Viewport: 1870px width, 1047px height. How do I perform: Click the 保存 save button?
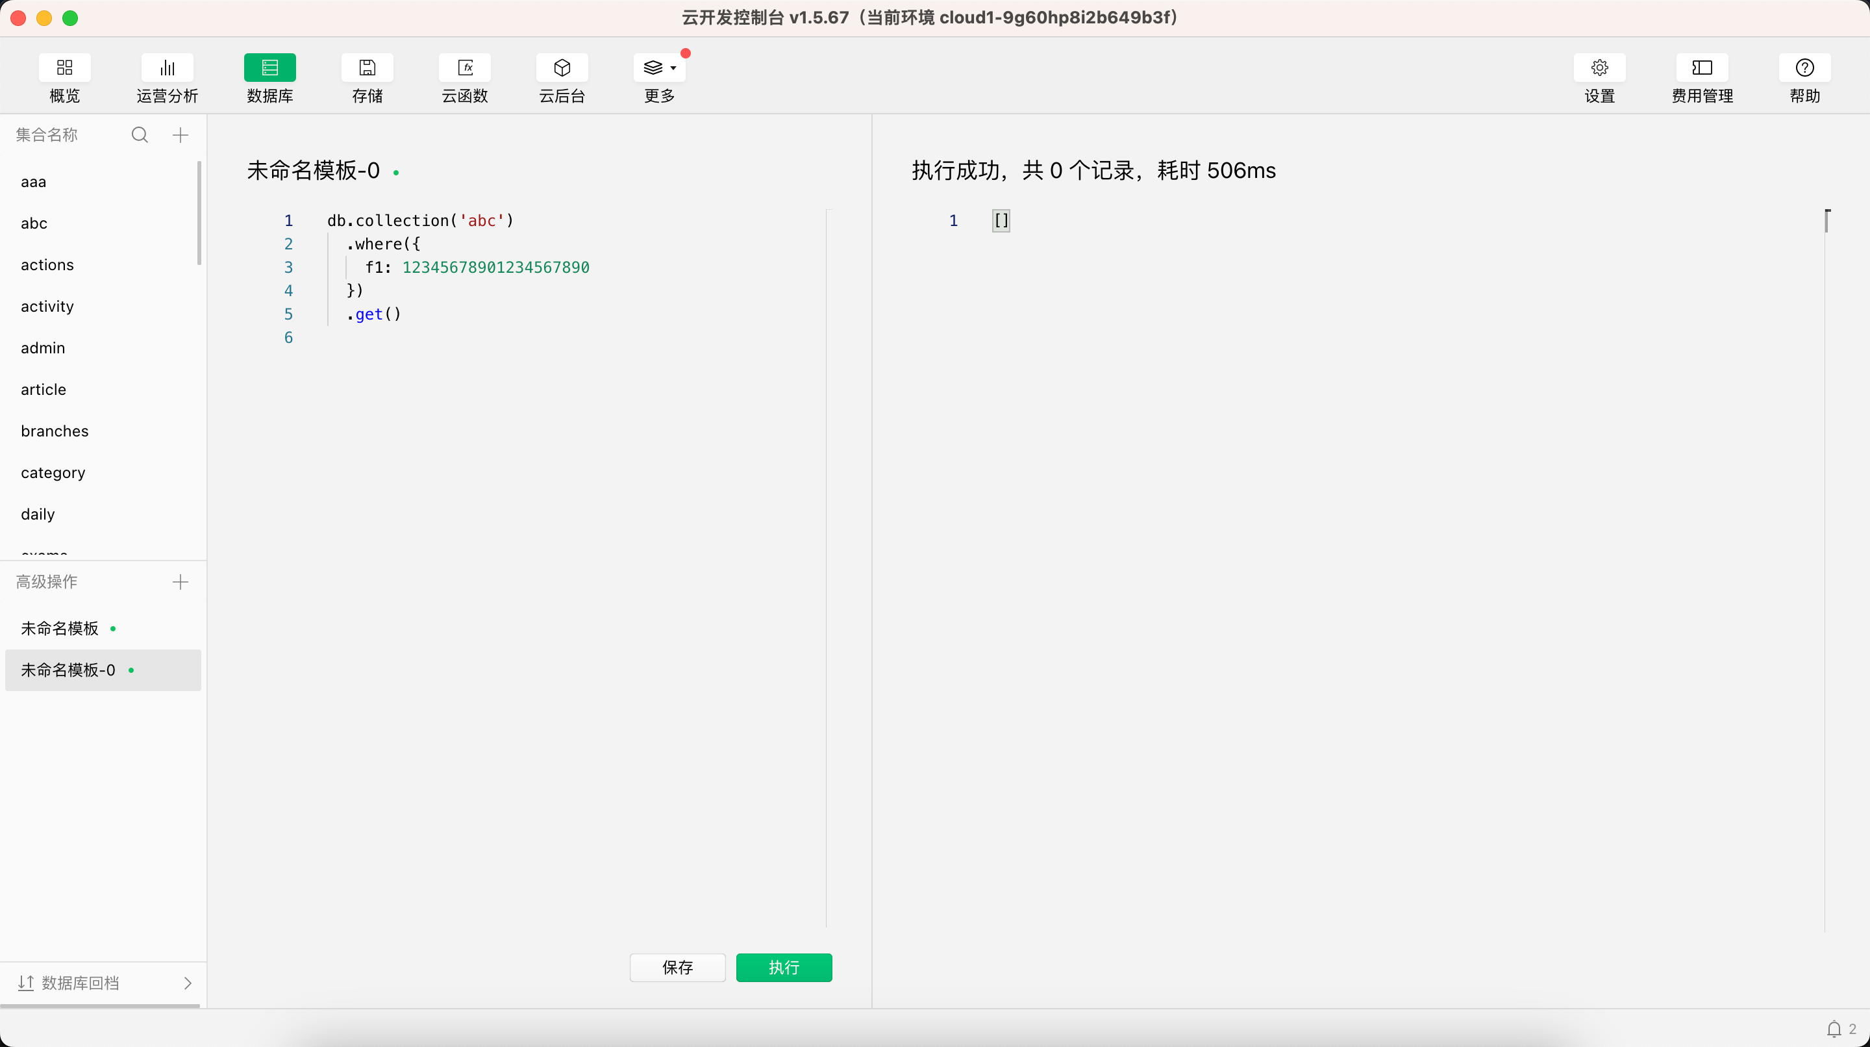677,967
